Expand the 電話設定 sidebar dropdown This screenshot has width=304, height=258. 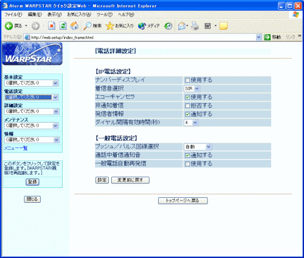pyautogui.click(x=32, y=97)
